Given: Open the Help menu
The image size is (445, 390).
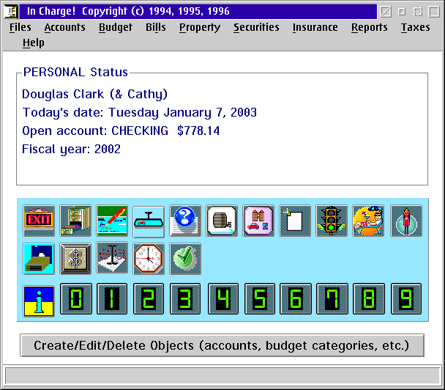Looking at the screenshot, I should (34, 43).
